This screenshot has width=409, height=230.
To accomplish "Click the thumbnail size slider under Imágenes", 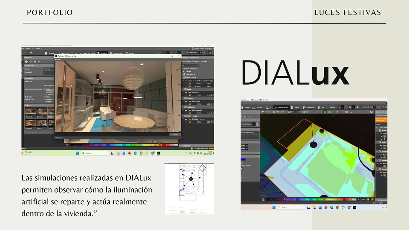I will click(x=31, y=132).
